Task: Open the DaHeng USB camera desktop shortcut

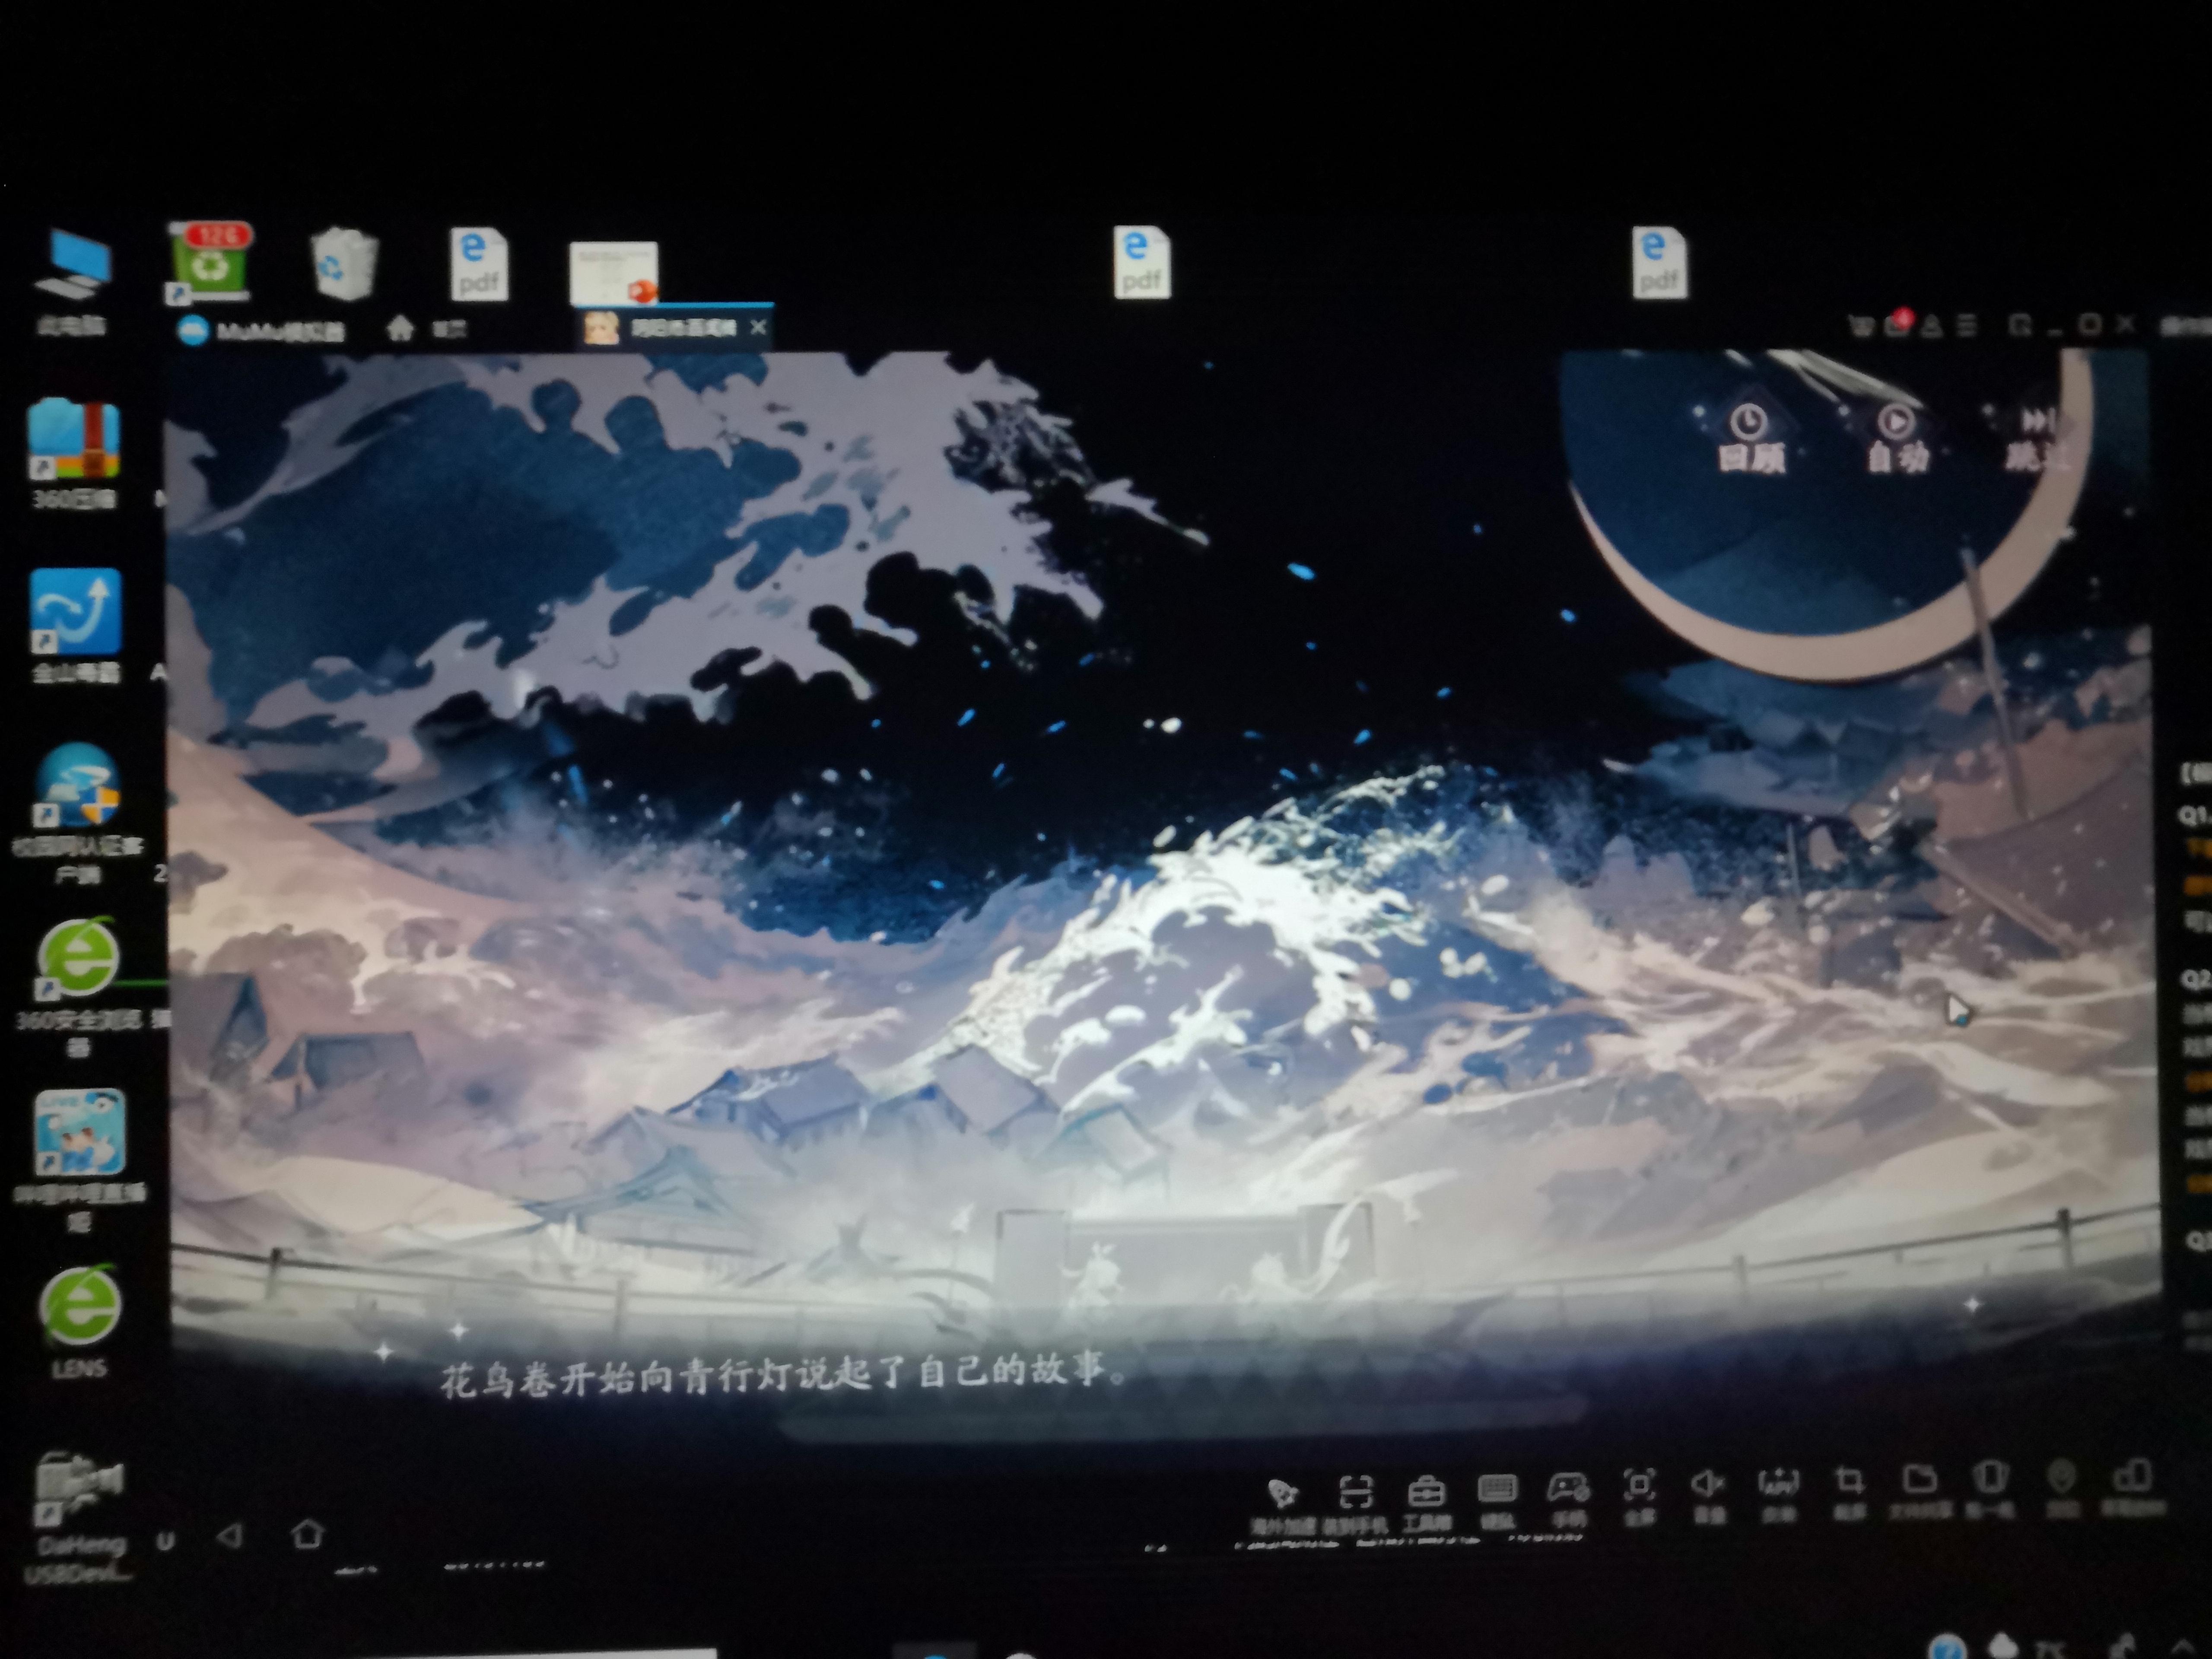Action: (78, 1518)
